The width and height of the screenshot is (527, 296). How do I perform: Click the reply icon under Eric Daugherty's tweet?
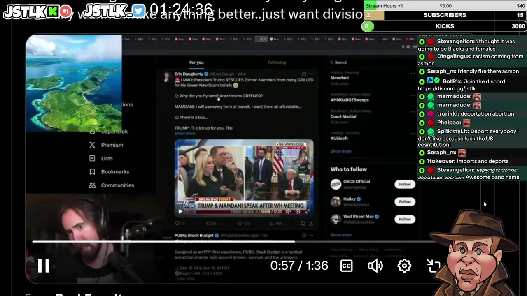click(x=177, y=224)
